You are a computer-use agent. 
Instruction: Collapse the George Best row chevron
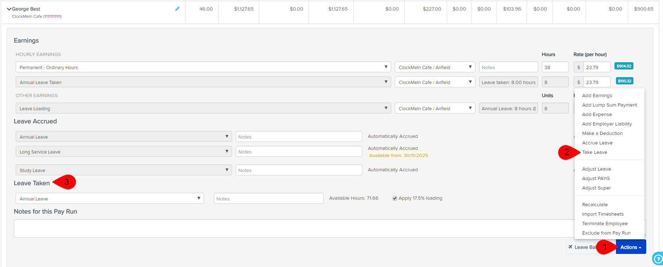[x=9, y=9]
